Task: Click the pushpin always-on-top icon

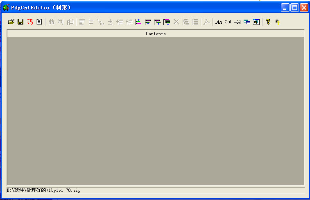Action: [x=237, y=22]
